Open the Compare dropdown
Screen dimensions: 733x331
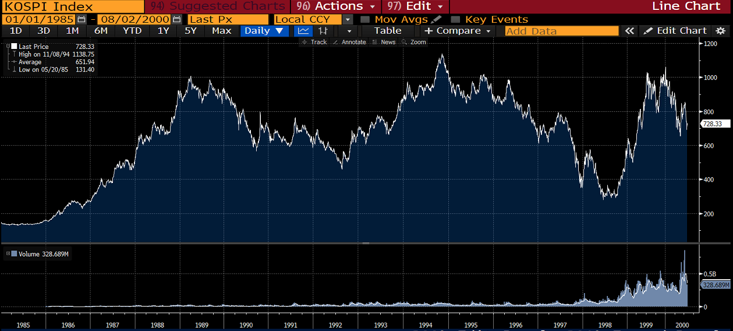(458, 31)
